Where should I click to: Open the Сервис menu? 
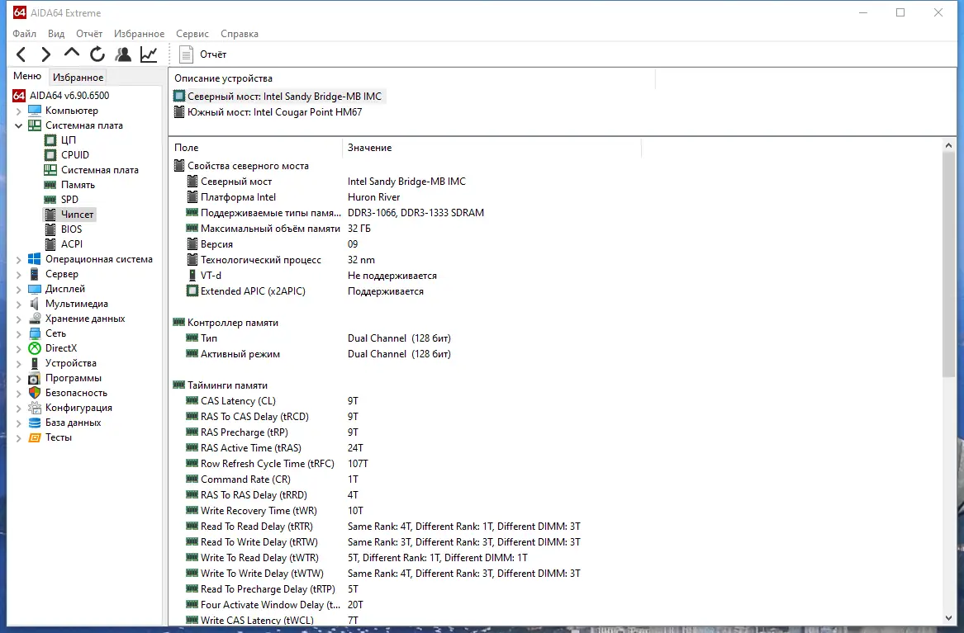pyautogui.click(x=192, y=34)
